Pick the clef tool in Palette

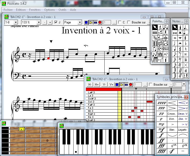coord(160,49)
